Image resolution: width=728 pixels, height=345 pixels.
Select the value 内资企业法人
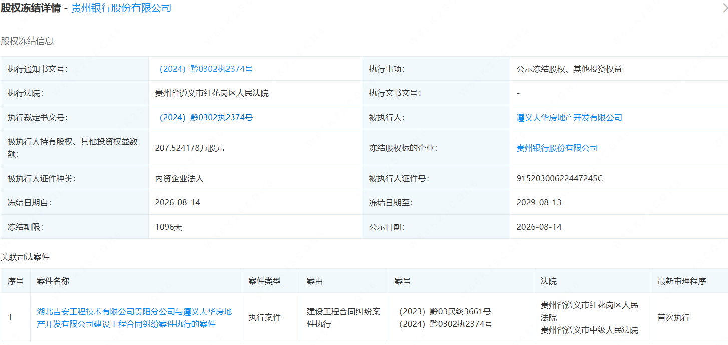(179, 179)
